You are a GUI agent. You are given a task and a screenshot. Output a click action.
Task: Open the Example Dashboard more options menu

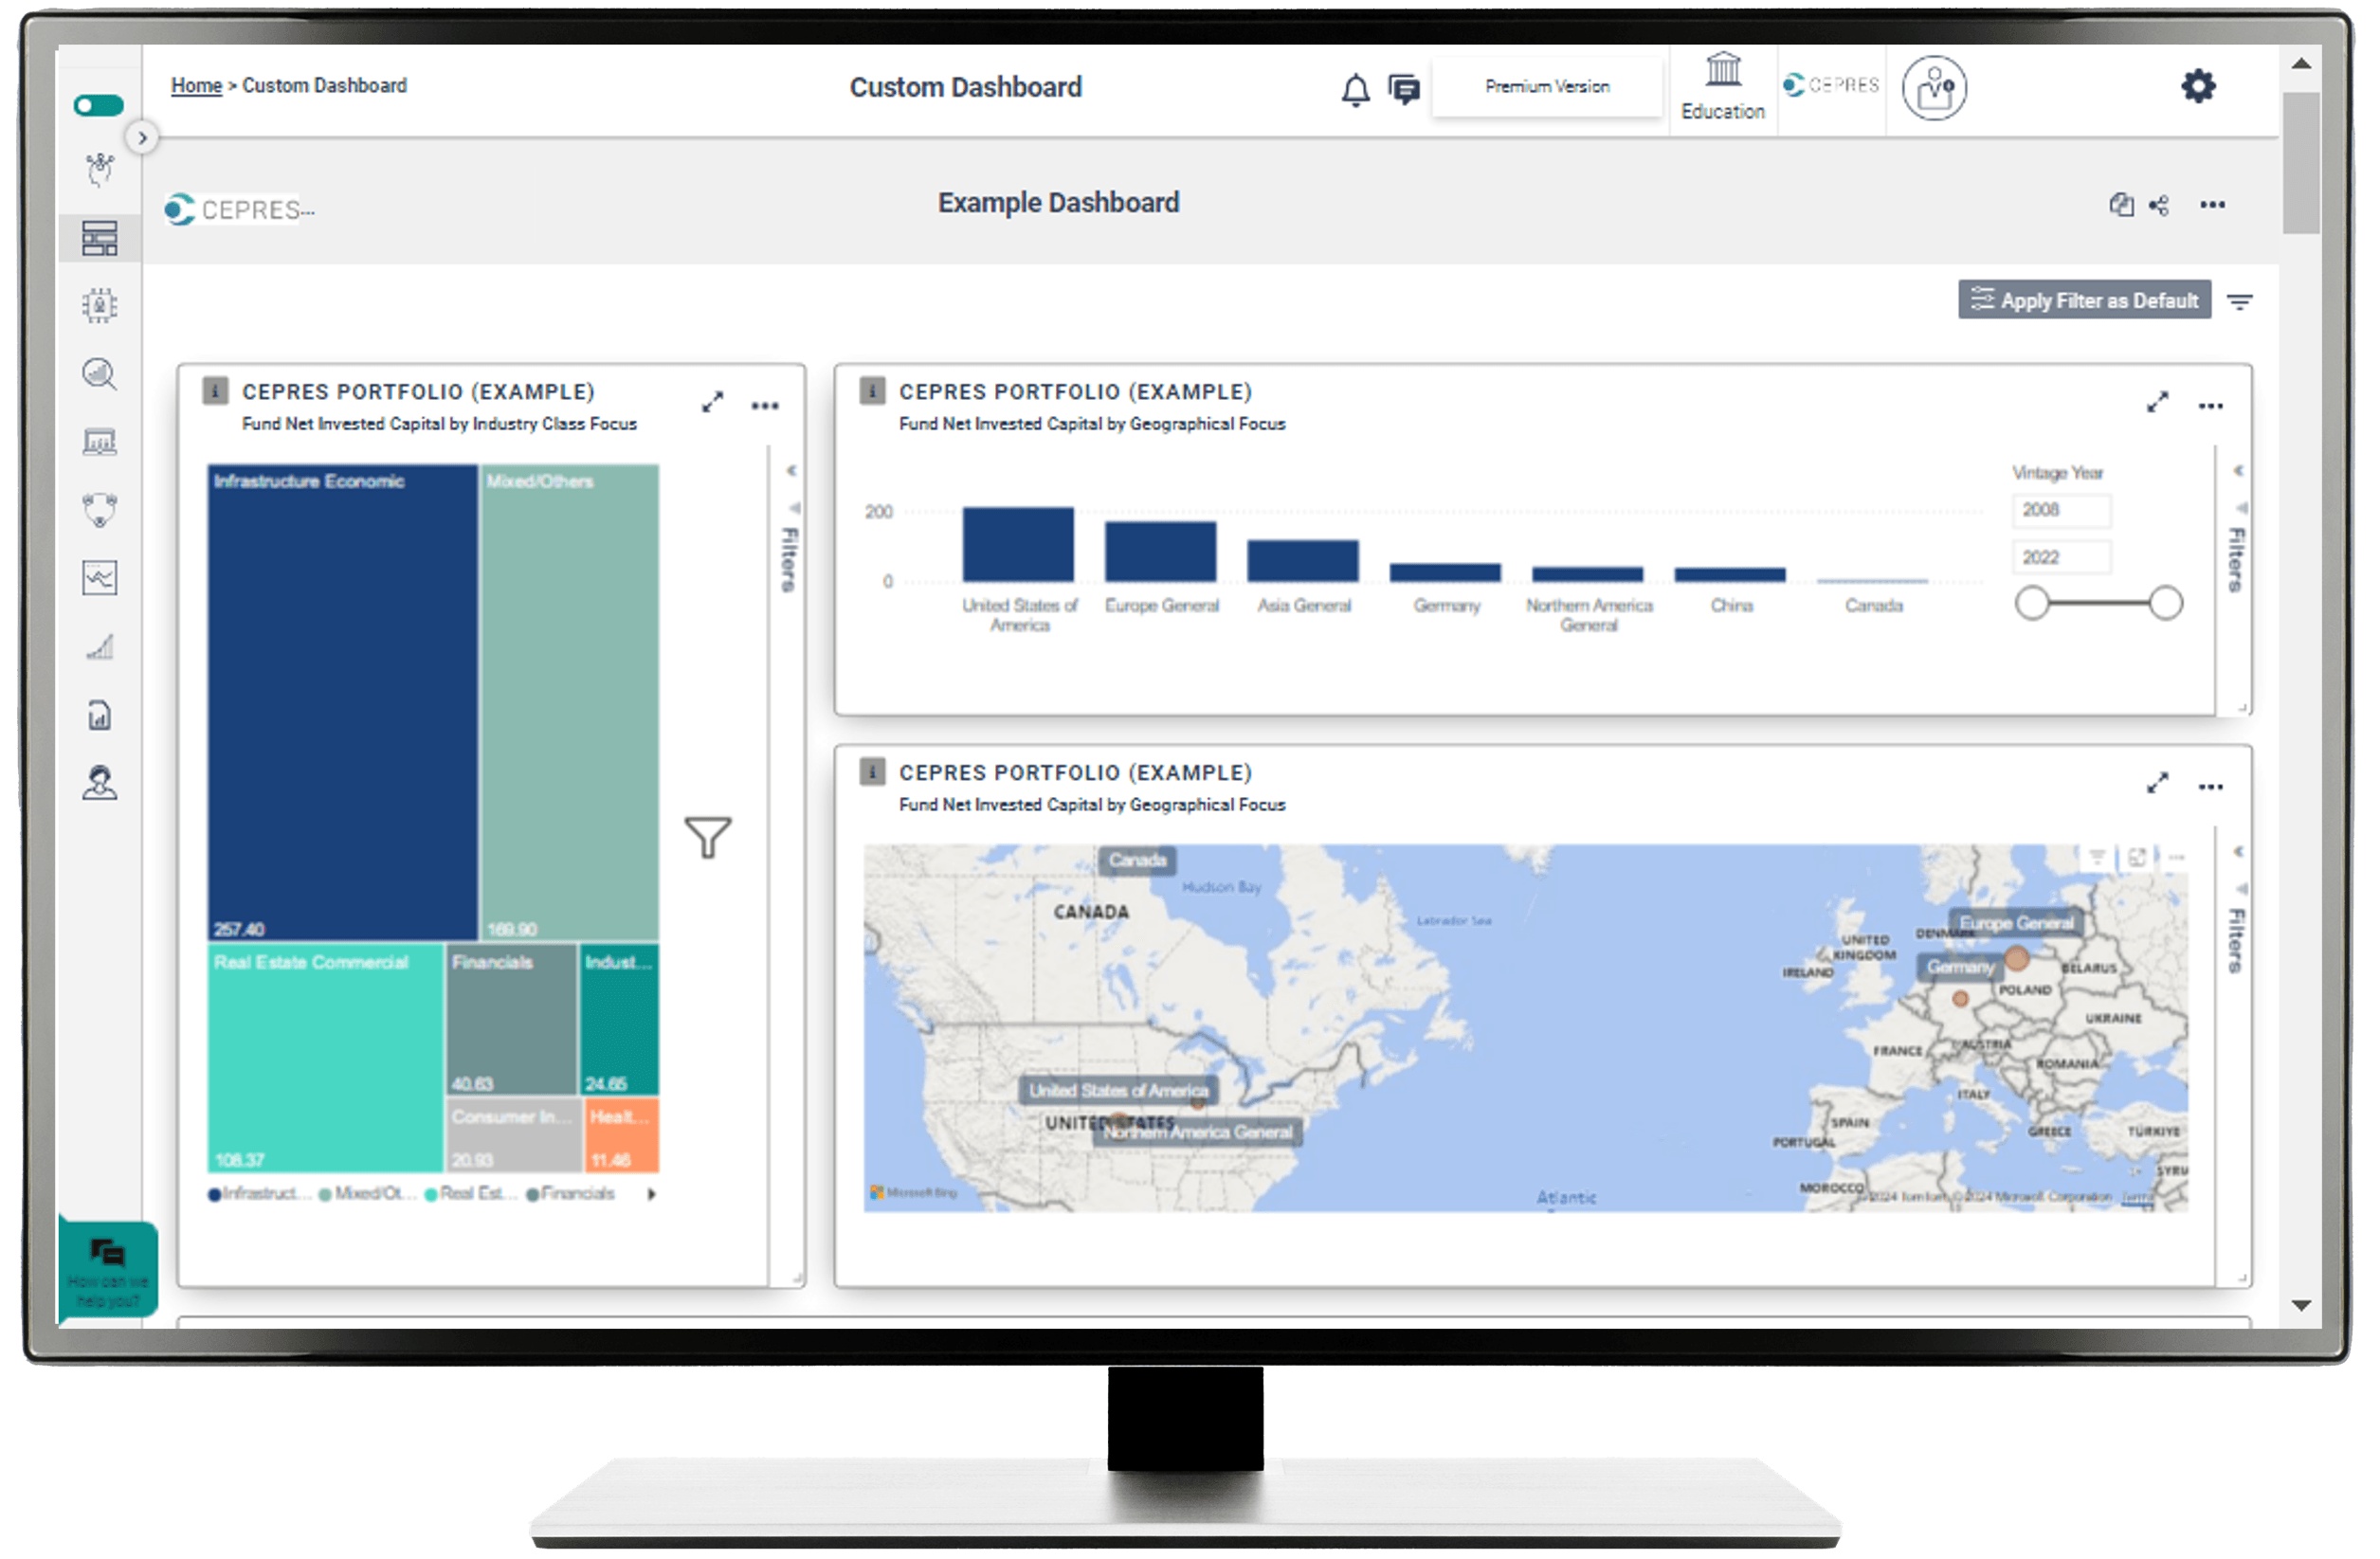point(2214,205)
